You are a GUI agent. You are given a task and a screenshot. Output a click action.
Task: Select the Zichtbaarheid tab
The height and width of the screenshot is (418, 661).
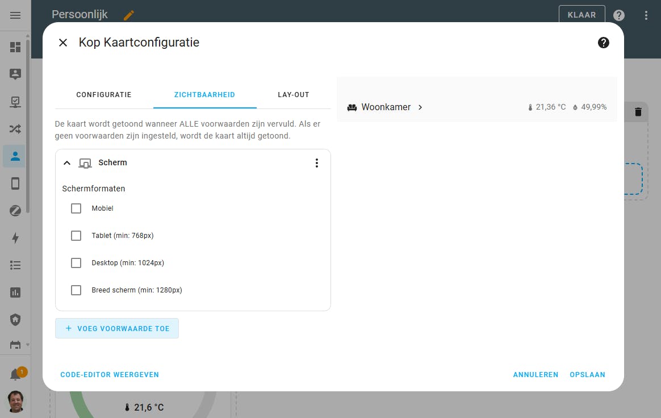click(205, 95)
